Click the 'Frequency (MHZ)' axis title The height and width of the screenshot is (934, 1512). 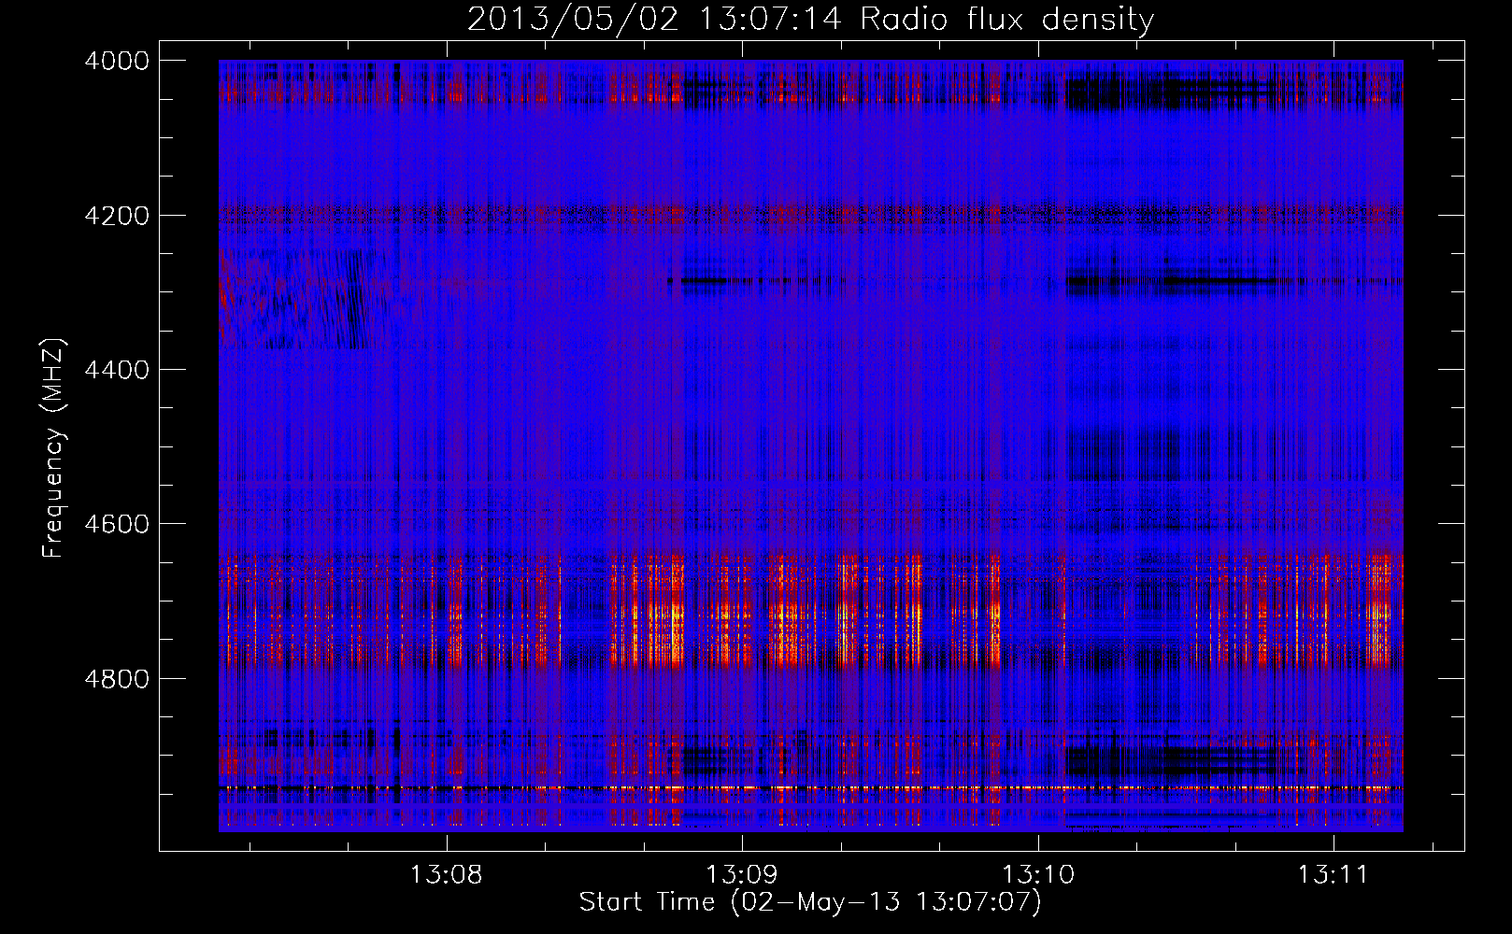tap(54, 448)
